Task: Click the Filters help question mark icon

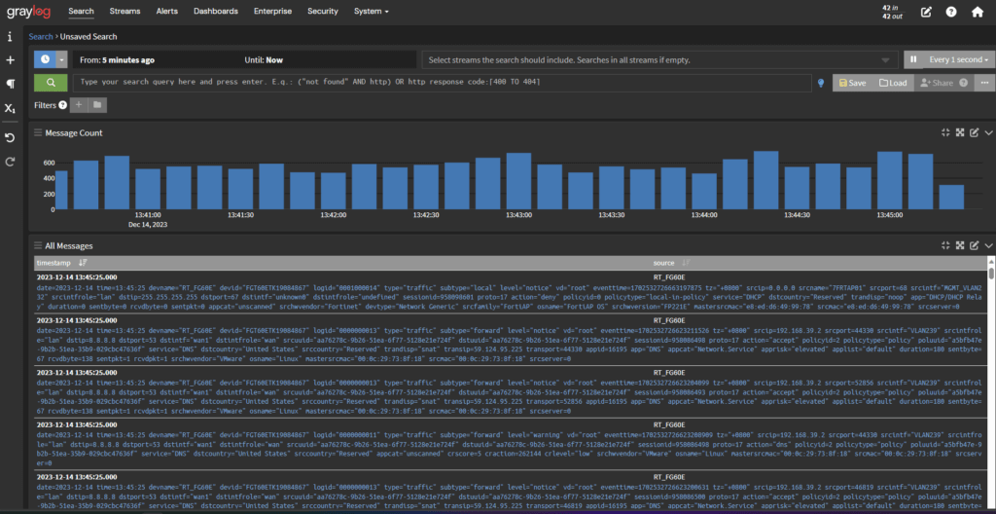Action: point(63,104)
